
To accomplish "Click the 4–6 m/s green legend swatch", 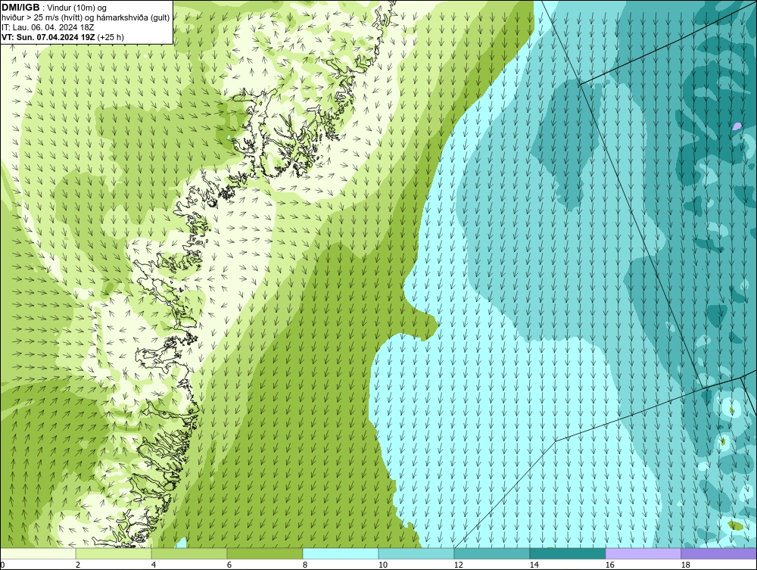I will 189,553.
